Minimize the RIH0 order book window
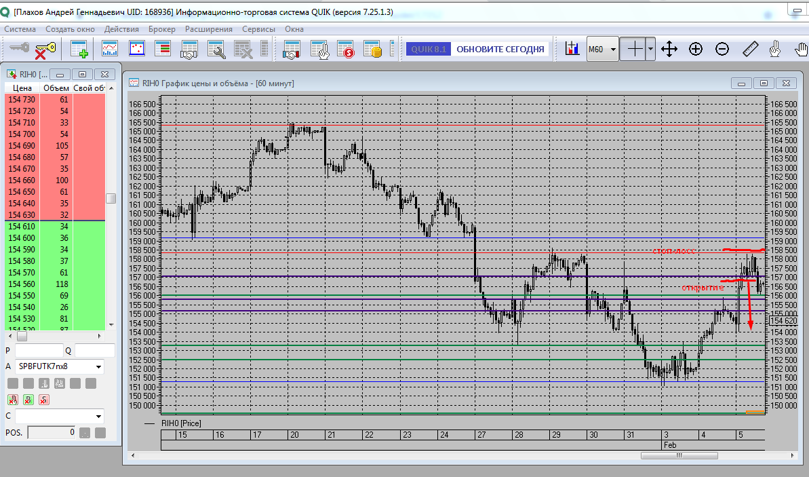This screenshot has width=809, height=477. (x=60, y=75)
